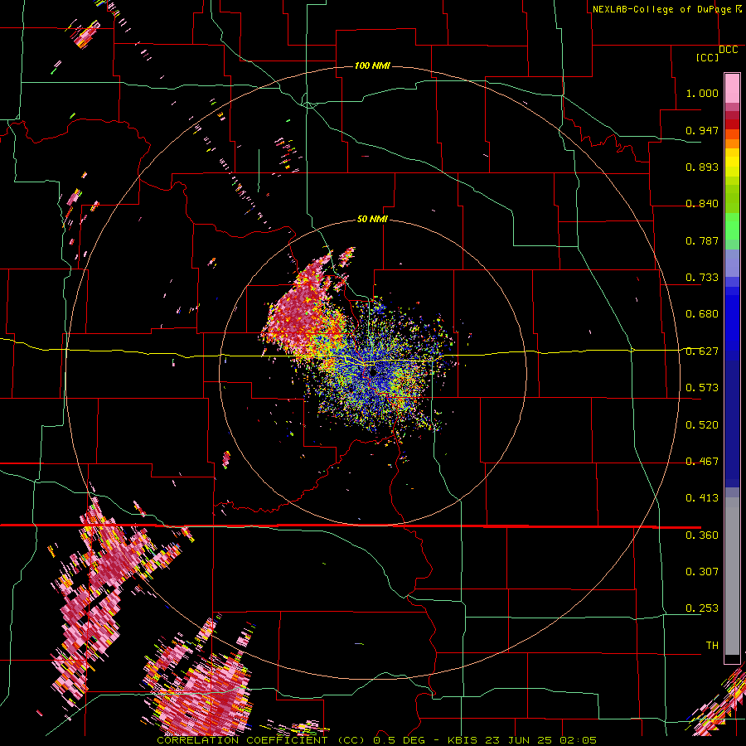The height and width of the screenshot is (746, 746).
Task: Click the 0.253 legend value
Action: 702,608
